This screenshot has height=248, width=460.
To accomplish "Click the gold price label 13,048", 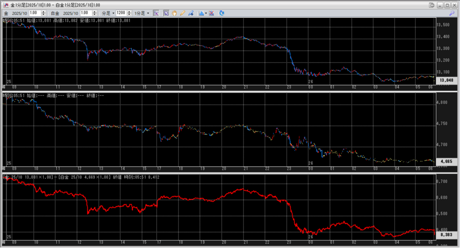I will [446, 80].
